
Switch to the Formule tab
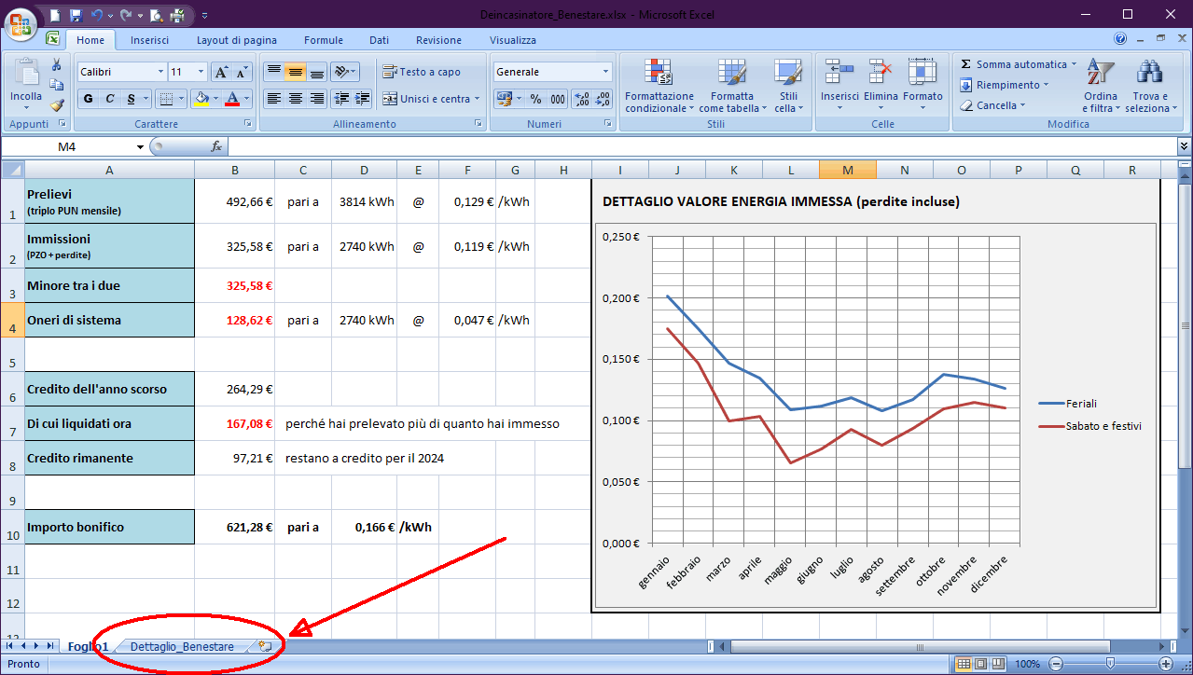point(324,40)
